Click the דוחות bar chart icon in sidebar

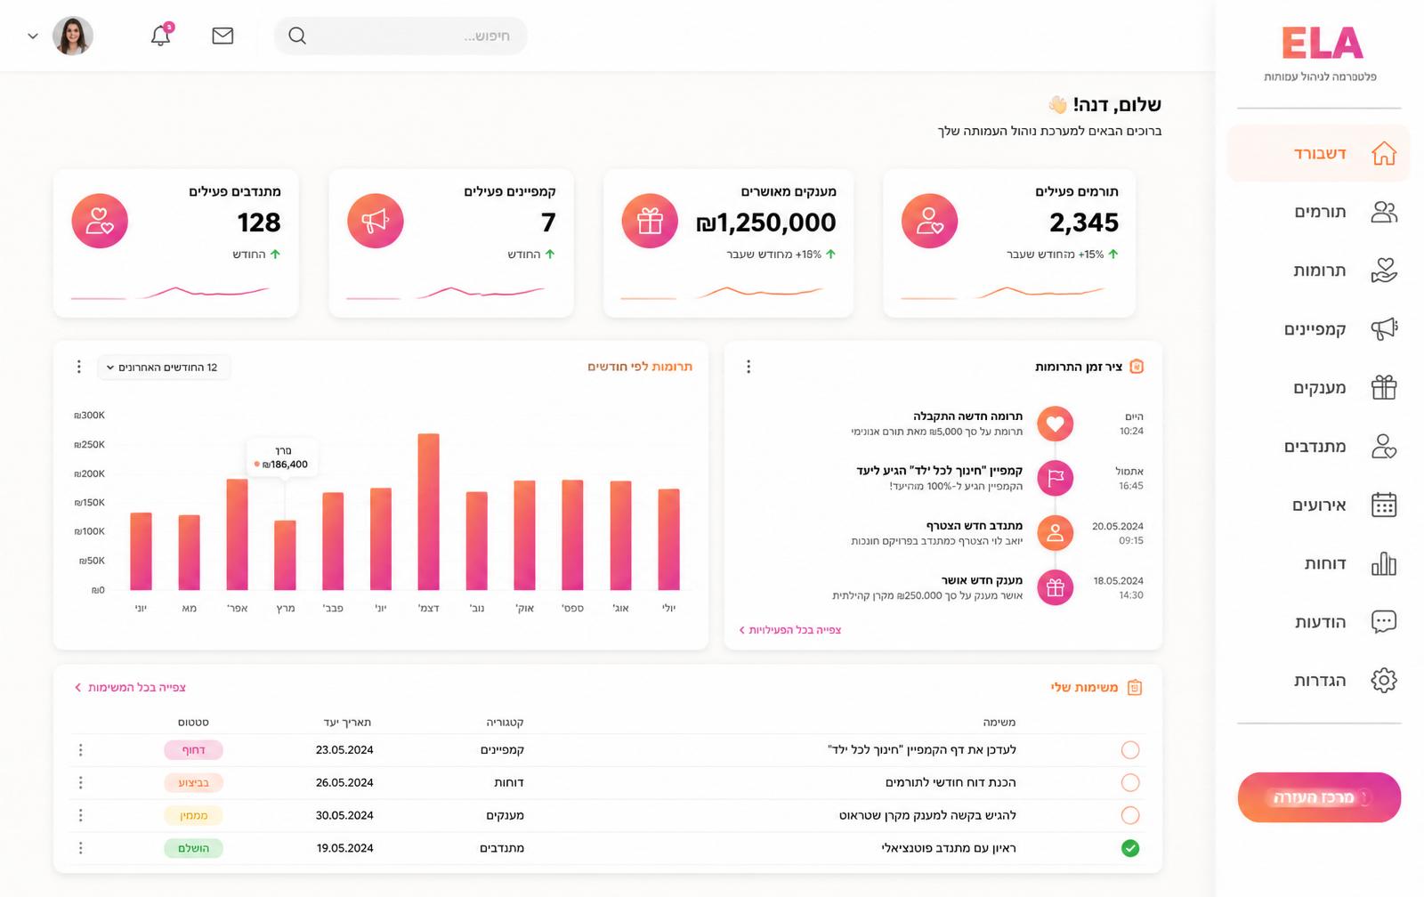click(x=1384, y=563)
